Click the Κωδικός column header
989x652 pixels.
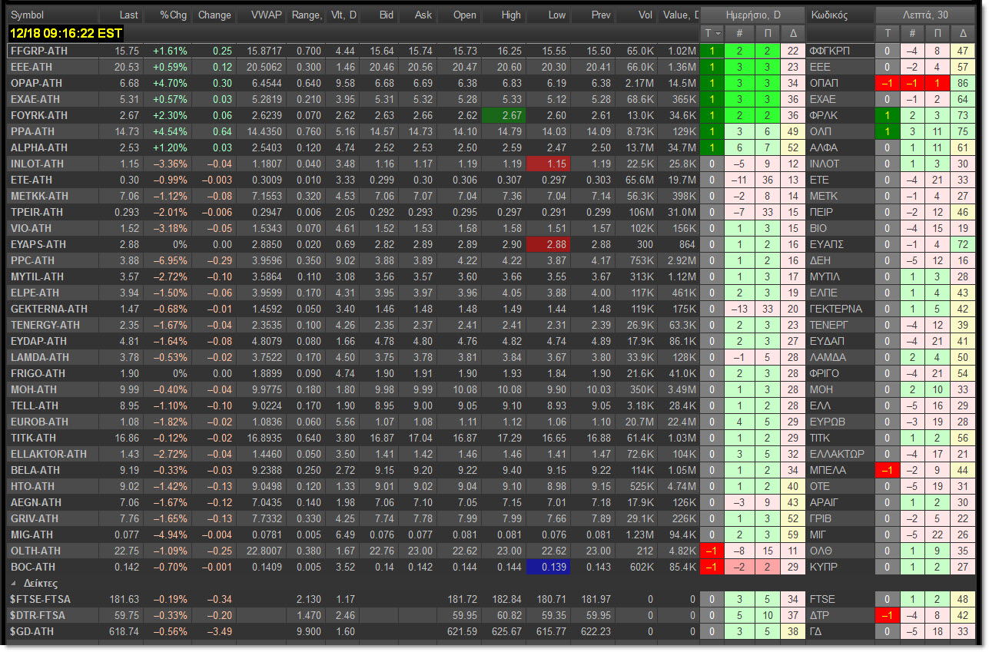coord(839,15)
